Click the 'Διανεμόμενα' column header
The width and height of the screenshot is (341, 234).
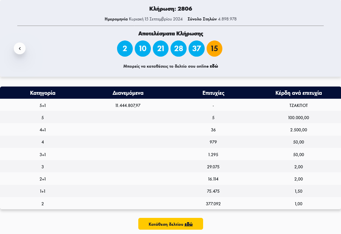pyautogui.click(x=128, y=93)
